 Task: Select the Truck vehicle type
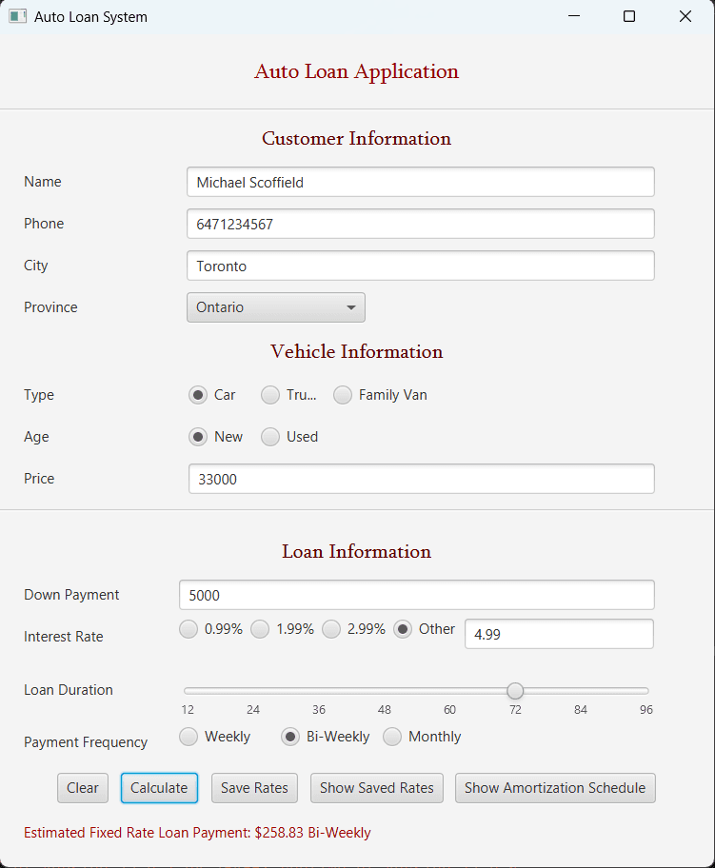[269, 395]
